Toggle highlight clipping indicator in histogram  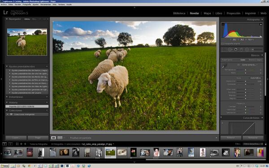pyautogui.click(x=261, y=24)
